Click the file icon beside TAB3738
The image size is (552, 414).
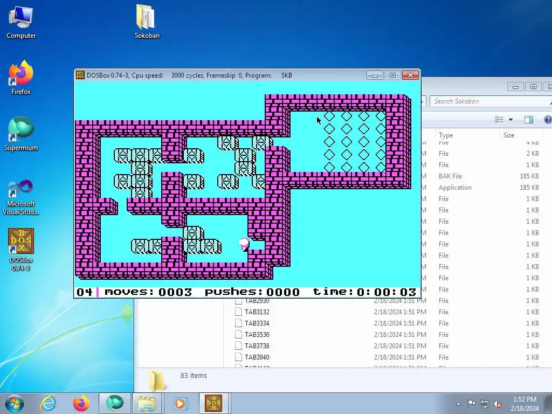(238, 346)
